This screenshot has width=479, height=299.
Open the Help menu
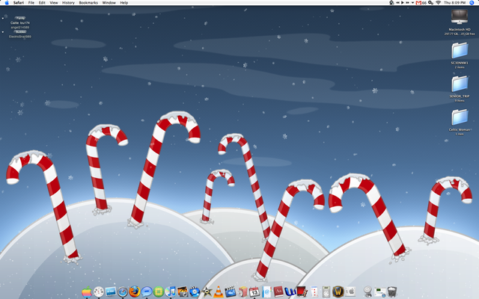123,2
